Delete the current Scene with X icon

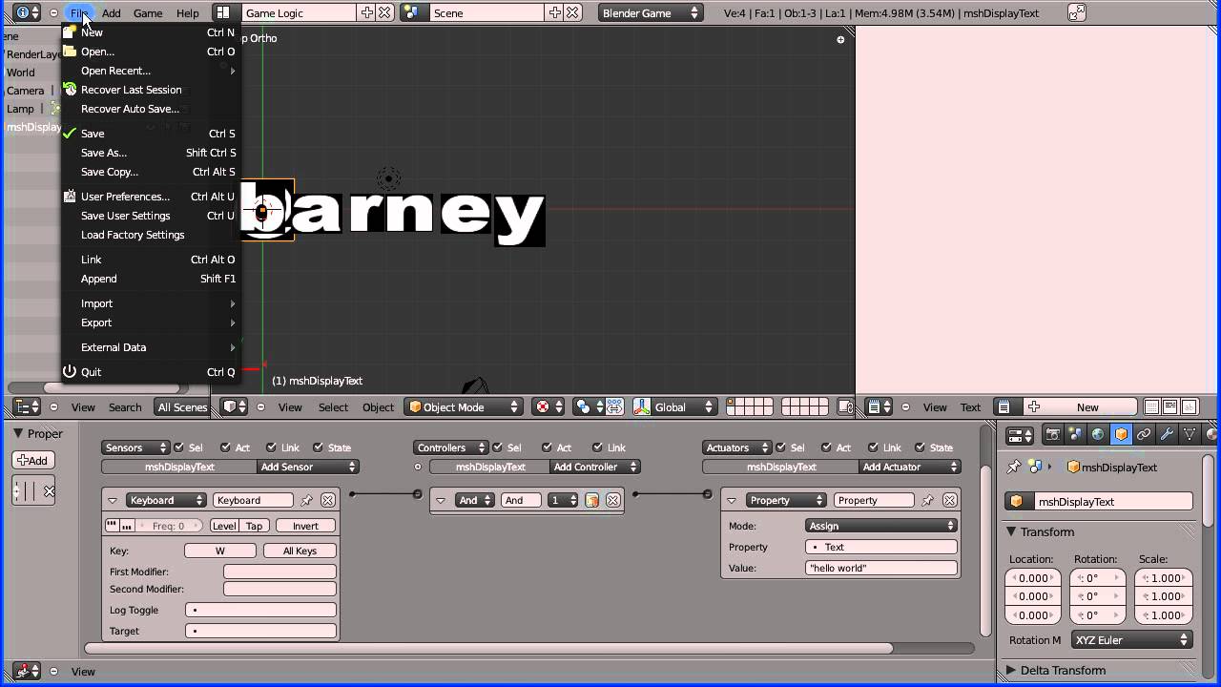tap(572, 12)
